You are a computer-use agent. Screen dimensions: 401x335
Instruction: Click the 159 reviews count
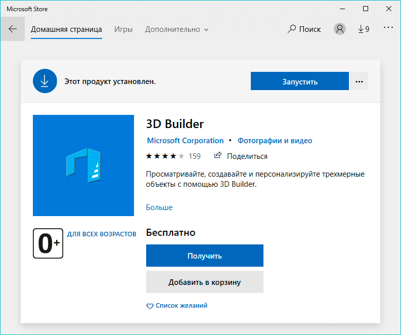[x=195, y=156]
